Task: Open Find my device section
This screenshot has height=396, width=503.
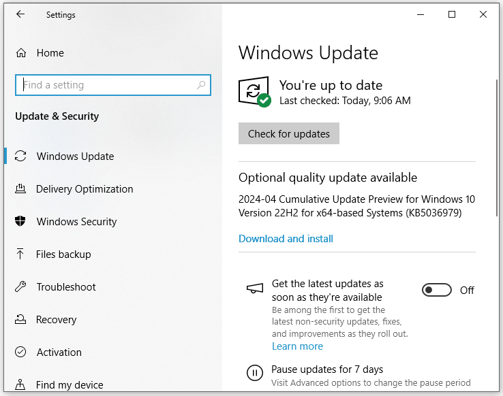Action: point(70,385)
